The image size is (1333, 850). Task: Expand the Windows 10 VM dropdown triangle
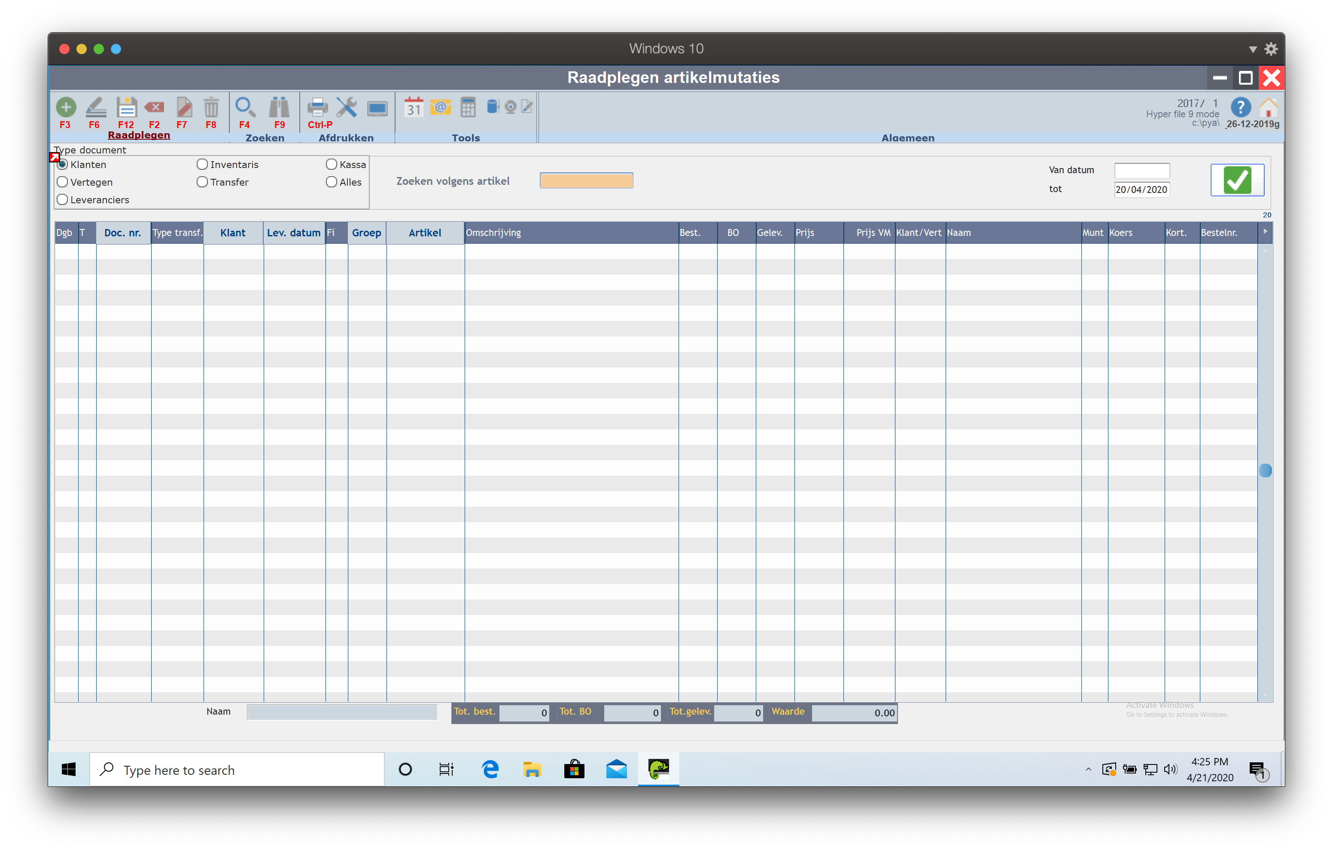1253,49
